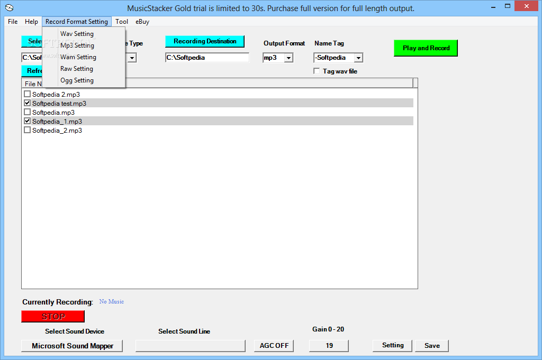The height and width of the screenshot is (360, 542).
Task: Click the Recording Destination button
Action: pos(205,41)
